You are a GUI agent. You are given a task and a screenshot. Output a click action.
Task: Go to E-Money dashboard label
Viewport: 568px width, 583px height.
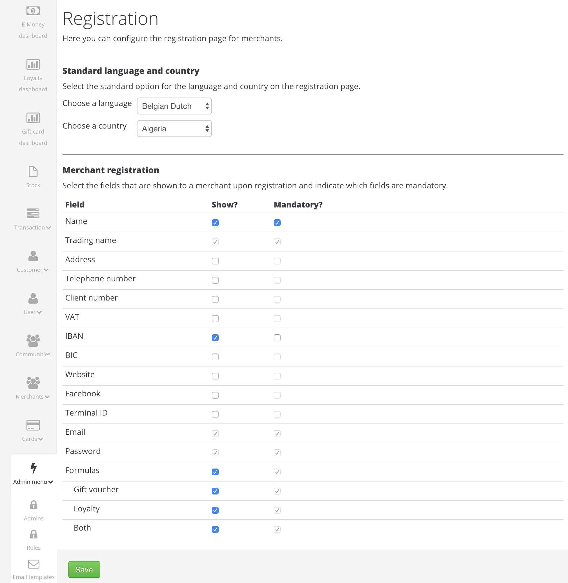[33, 30]
